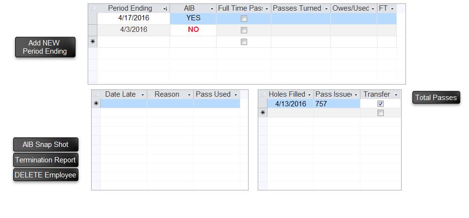Viewport: 469px width, 218px height.
Task: Open the Termination Report
Action: pos(46,160)
